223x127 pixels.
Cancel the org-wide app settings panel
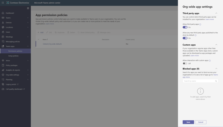[200, 122]
